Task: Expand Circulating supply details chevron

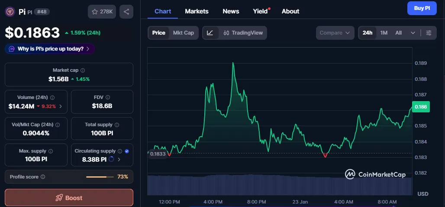Action: point(119,159)
